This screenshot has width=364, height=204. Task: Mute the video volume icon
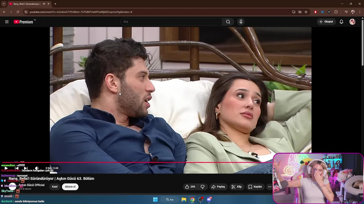(37, 168)
